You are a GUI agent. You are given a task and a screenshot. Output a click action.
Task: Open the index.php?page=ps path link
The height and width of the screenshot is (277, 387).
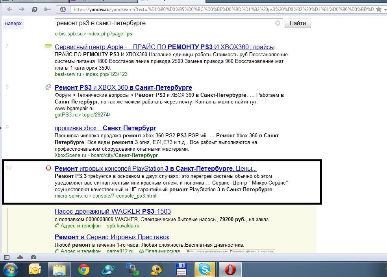point(109,34)
